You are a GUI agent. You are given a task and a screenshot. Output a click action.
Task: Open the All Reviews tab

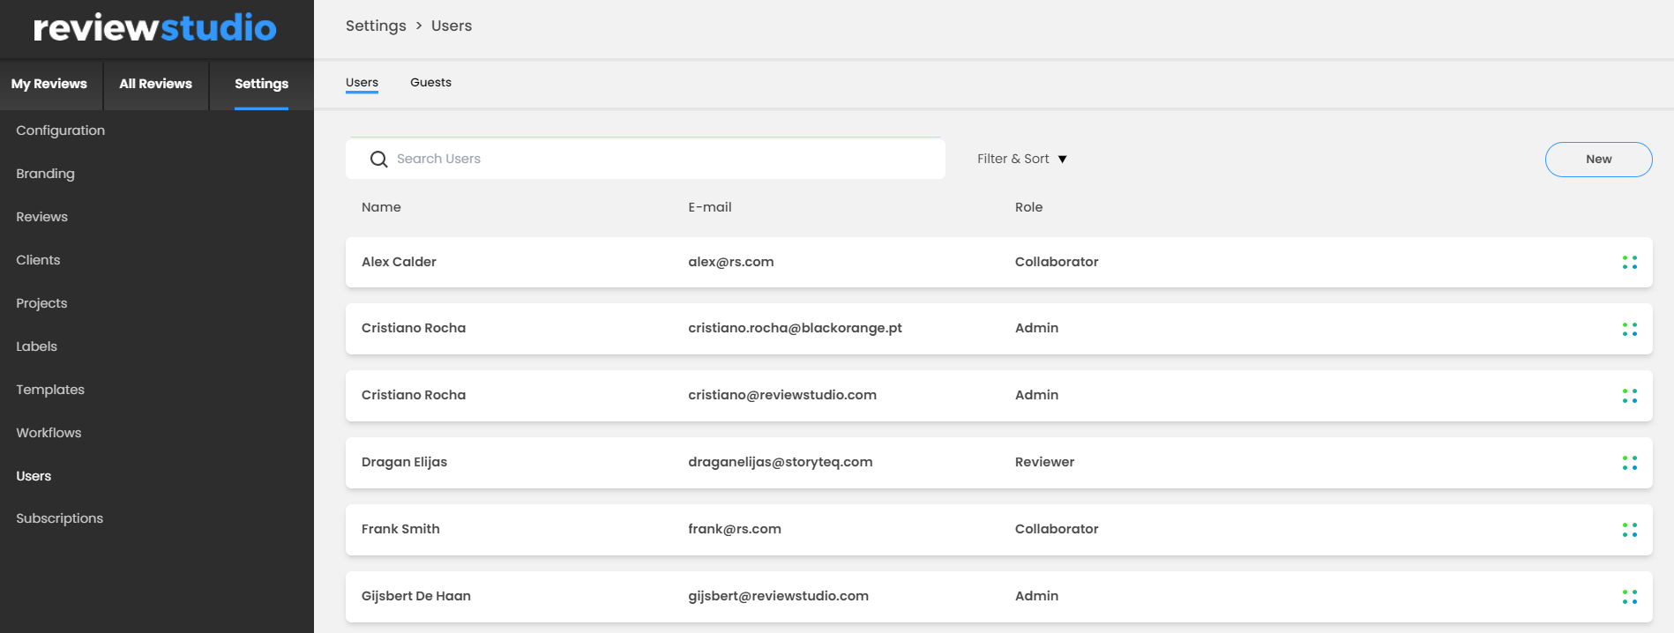[x=155, y=85]
